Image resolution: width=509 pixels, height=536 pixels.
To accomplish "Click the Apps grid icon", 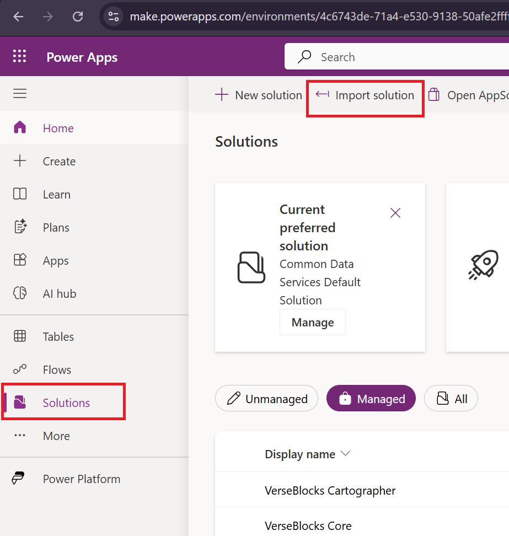I will point(20,260).
